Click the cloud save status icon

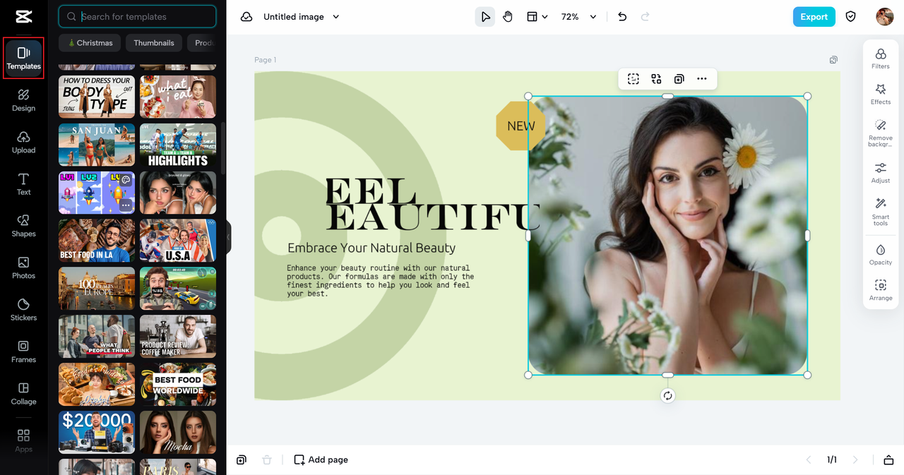tap(246, 17)
